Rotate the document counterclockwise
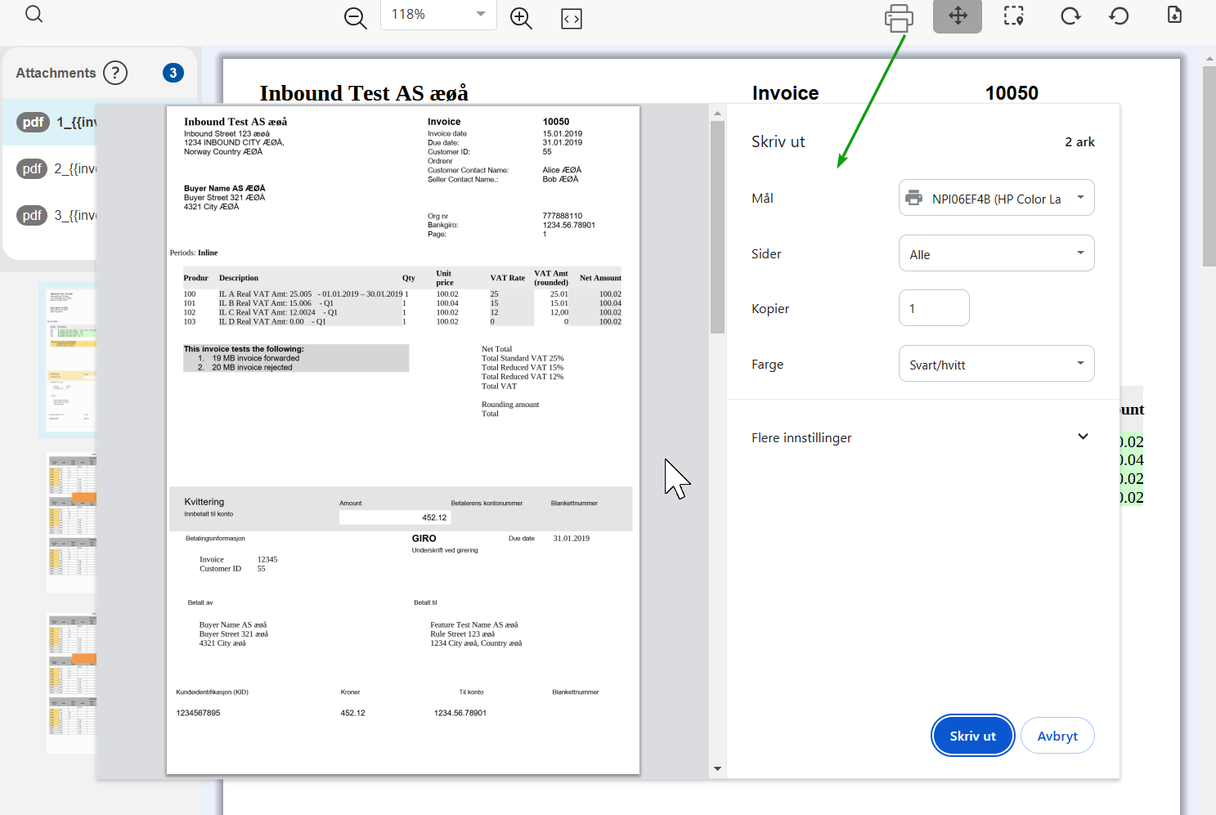1216x815 pixels. click(x=1119, y=16)
